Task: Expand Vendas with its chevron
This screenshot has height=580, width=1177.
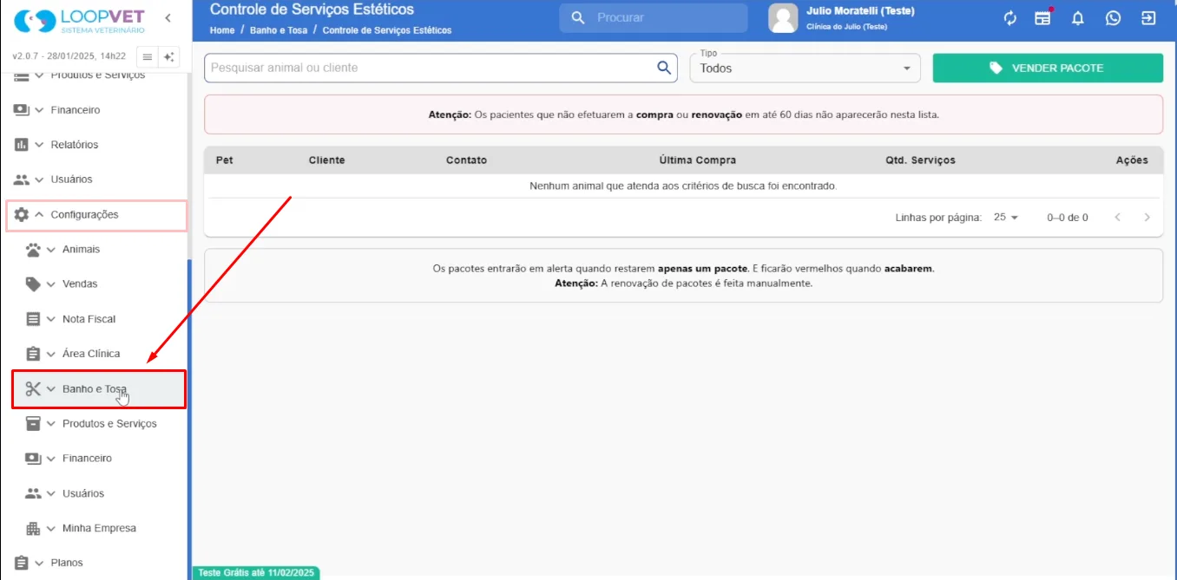Action: point(51,284)
